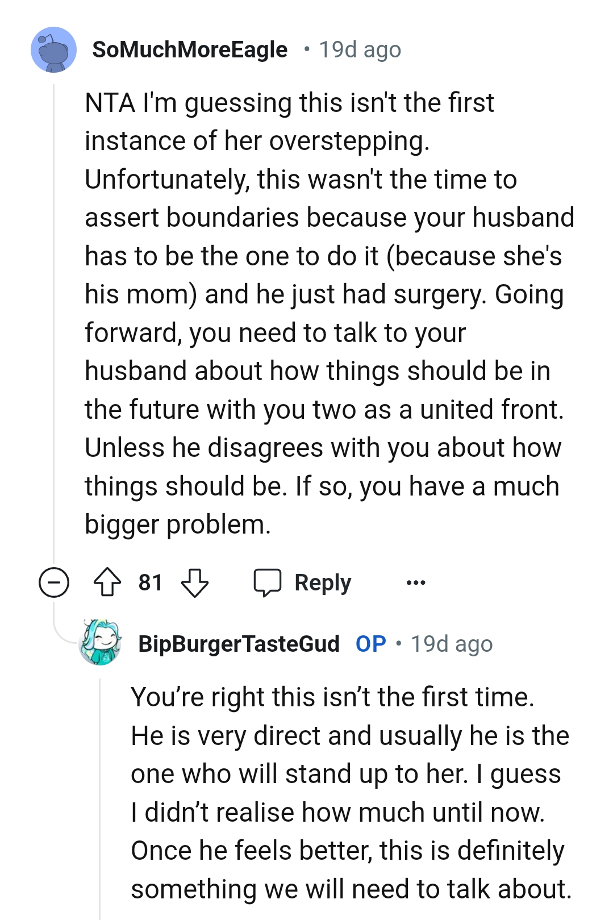Click the vote score showing 81
The width and height of the screenshot is (613, 920).
[x=150, y=582]
